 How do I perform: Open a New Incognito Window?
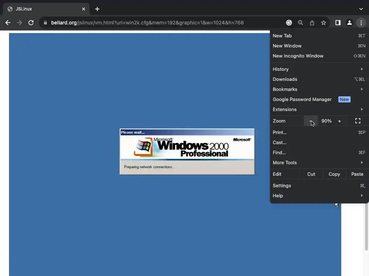coord(319,56)
